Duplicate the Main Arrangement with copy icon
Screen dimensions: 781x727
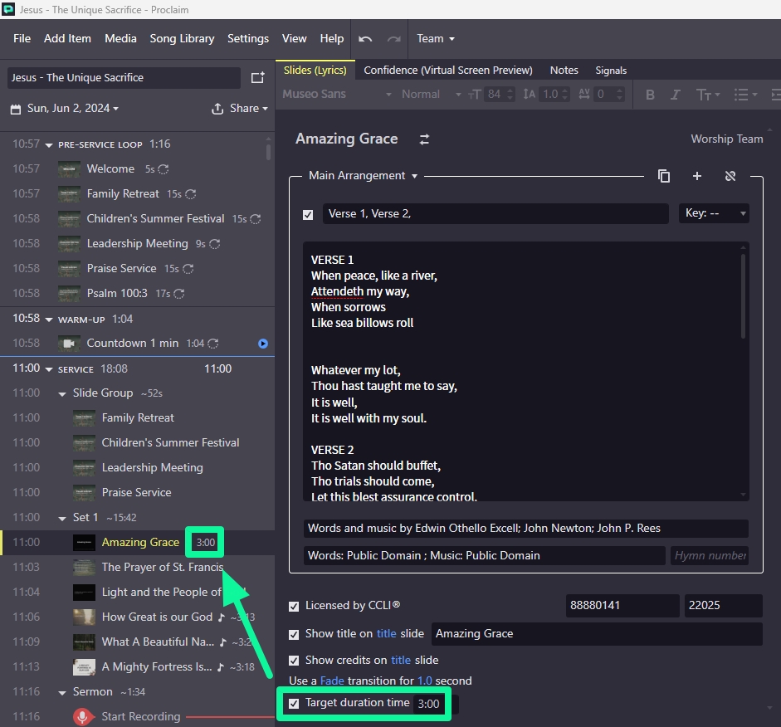point(663,176)
